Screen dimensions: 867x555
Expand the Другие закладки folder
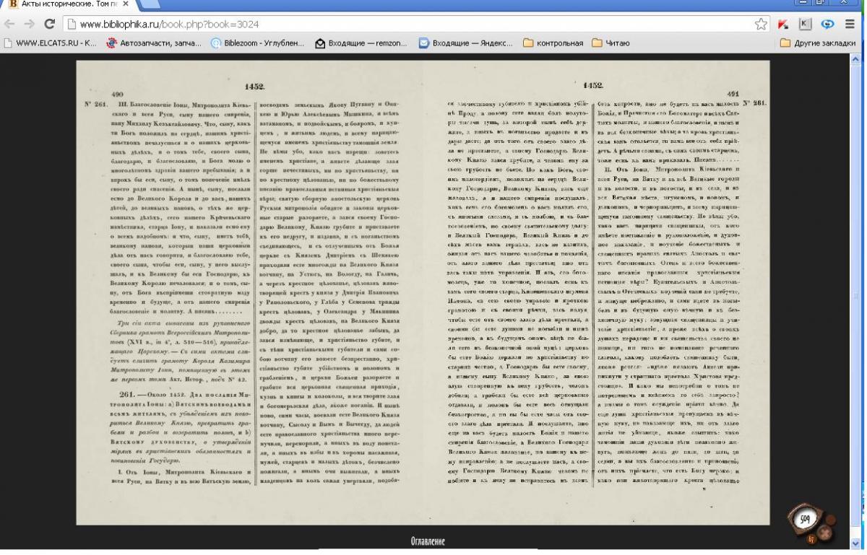(x=820, y=43)
